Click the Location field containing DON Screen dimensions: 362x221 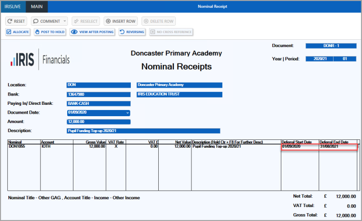coord(98,85)
